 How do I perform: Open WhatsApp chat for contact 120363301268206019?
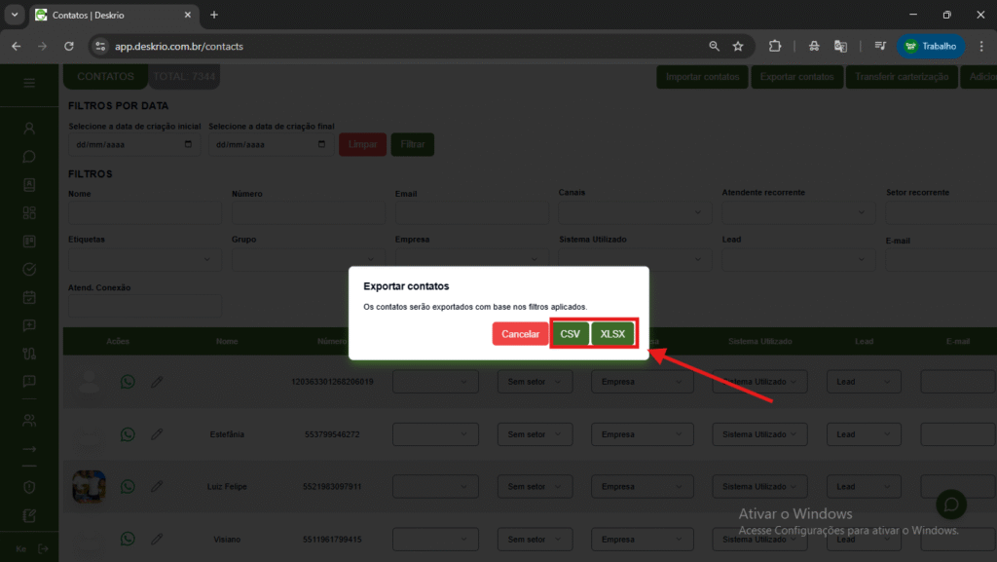tap(128, 382)
